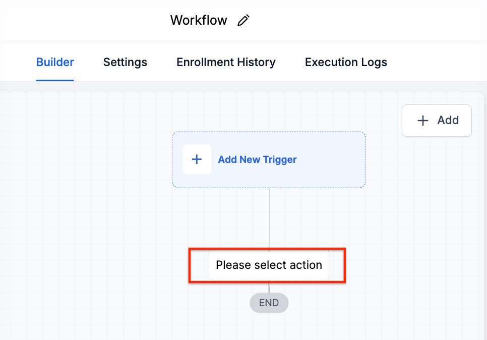487x340 pixels.
Task: Click the pencil icon to rename Workflow
Action: [x=243, y=21]
